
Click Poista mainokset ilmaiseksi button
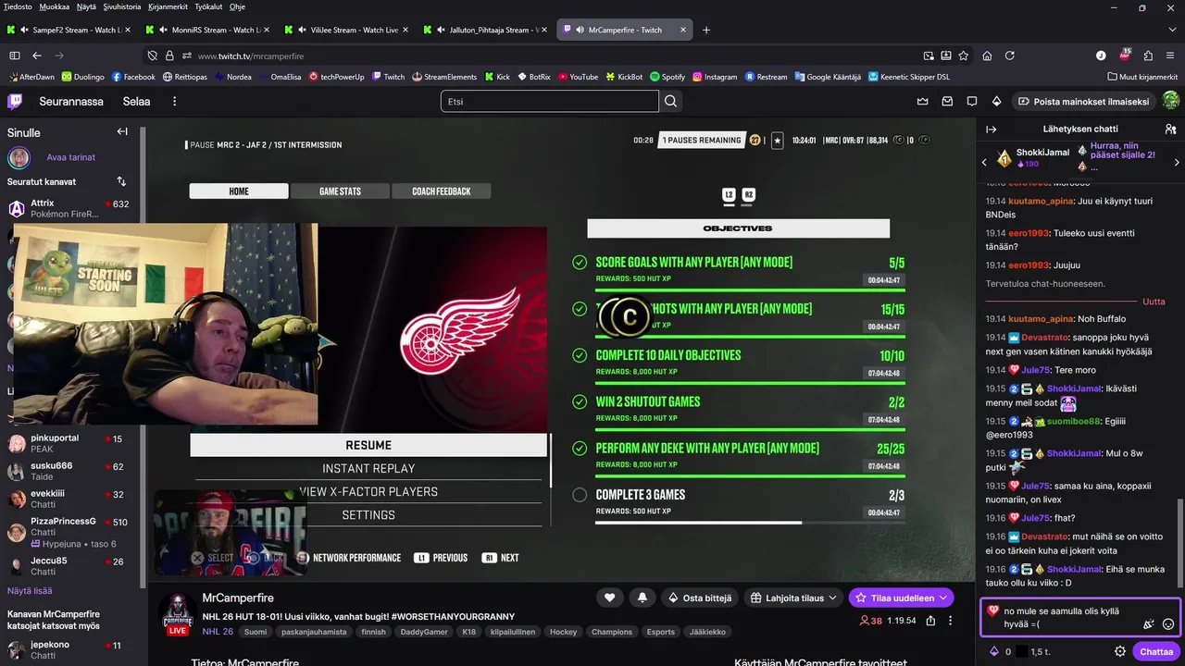coord(1084,101)
